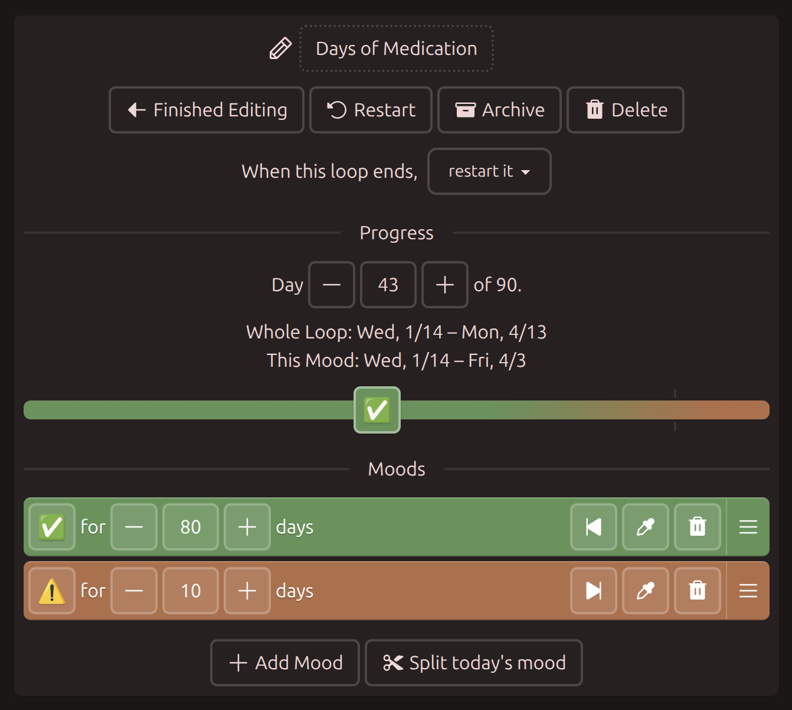This screenshot has height=710, width=792.
Task: Click the Add Mood button
Action: coord(284,663)
